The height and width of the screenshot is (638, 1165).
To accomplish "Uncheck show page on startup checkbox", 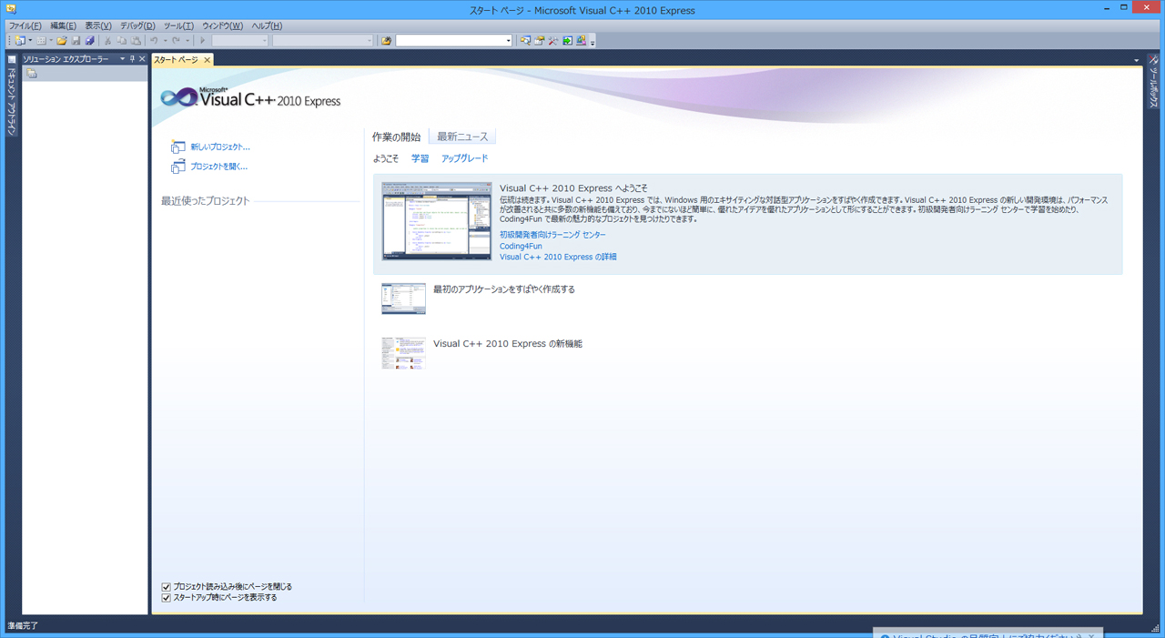I will [167, 598].
